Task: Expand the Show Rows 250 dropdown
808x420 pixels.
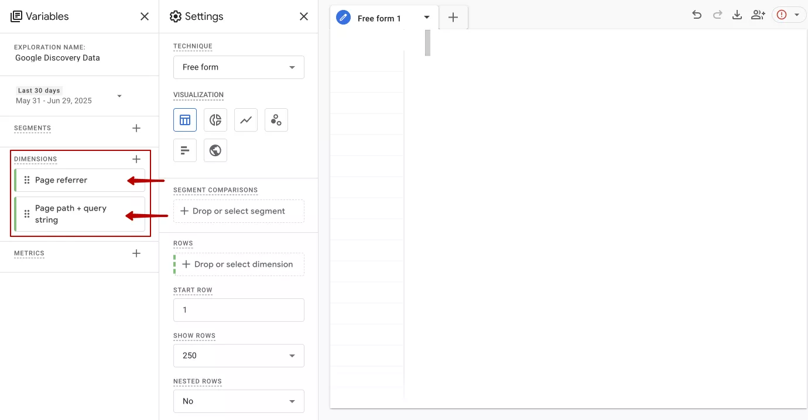Action: (x=239, y=356)
